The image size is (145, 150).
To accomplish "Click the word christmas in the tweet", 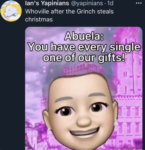I will coord(39,19).
